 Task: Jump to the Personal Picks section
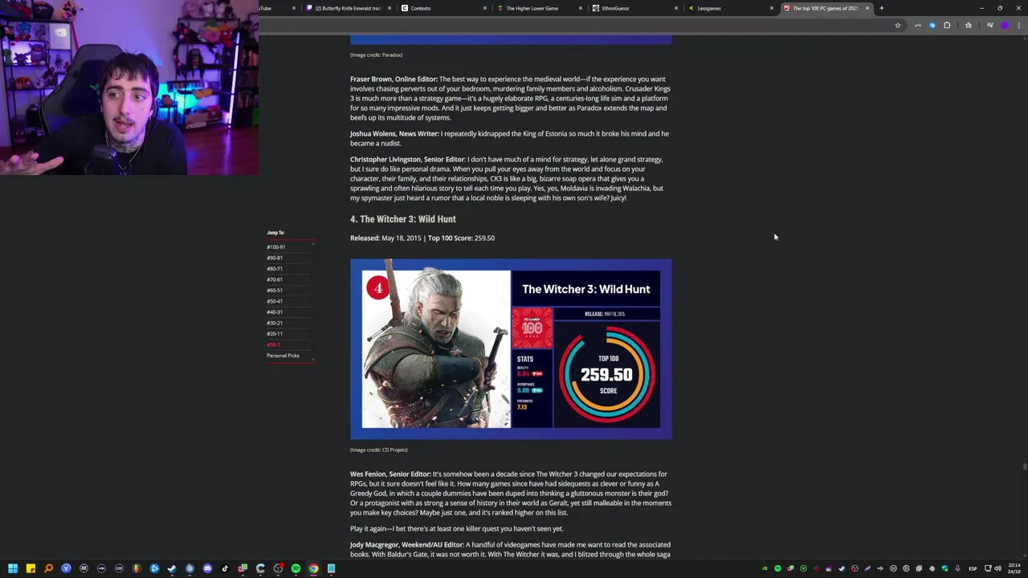coord(283,356)
